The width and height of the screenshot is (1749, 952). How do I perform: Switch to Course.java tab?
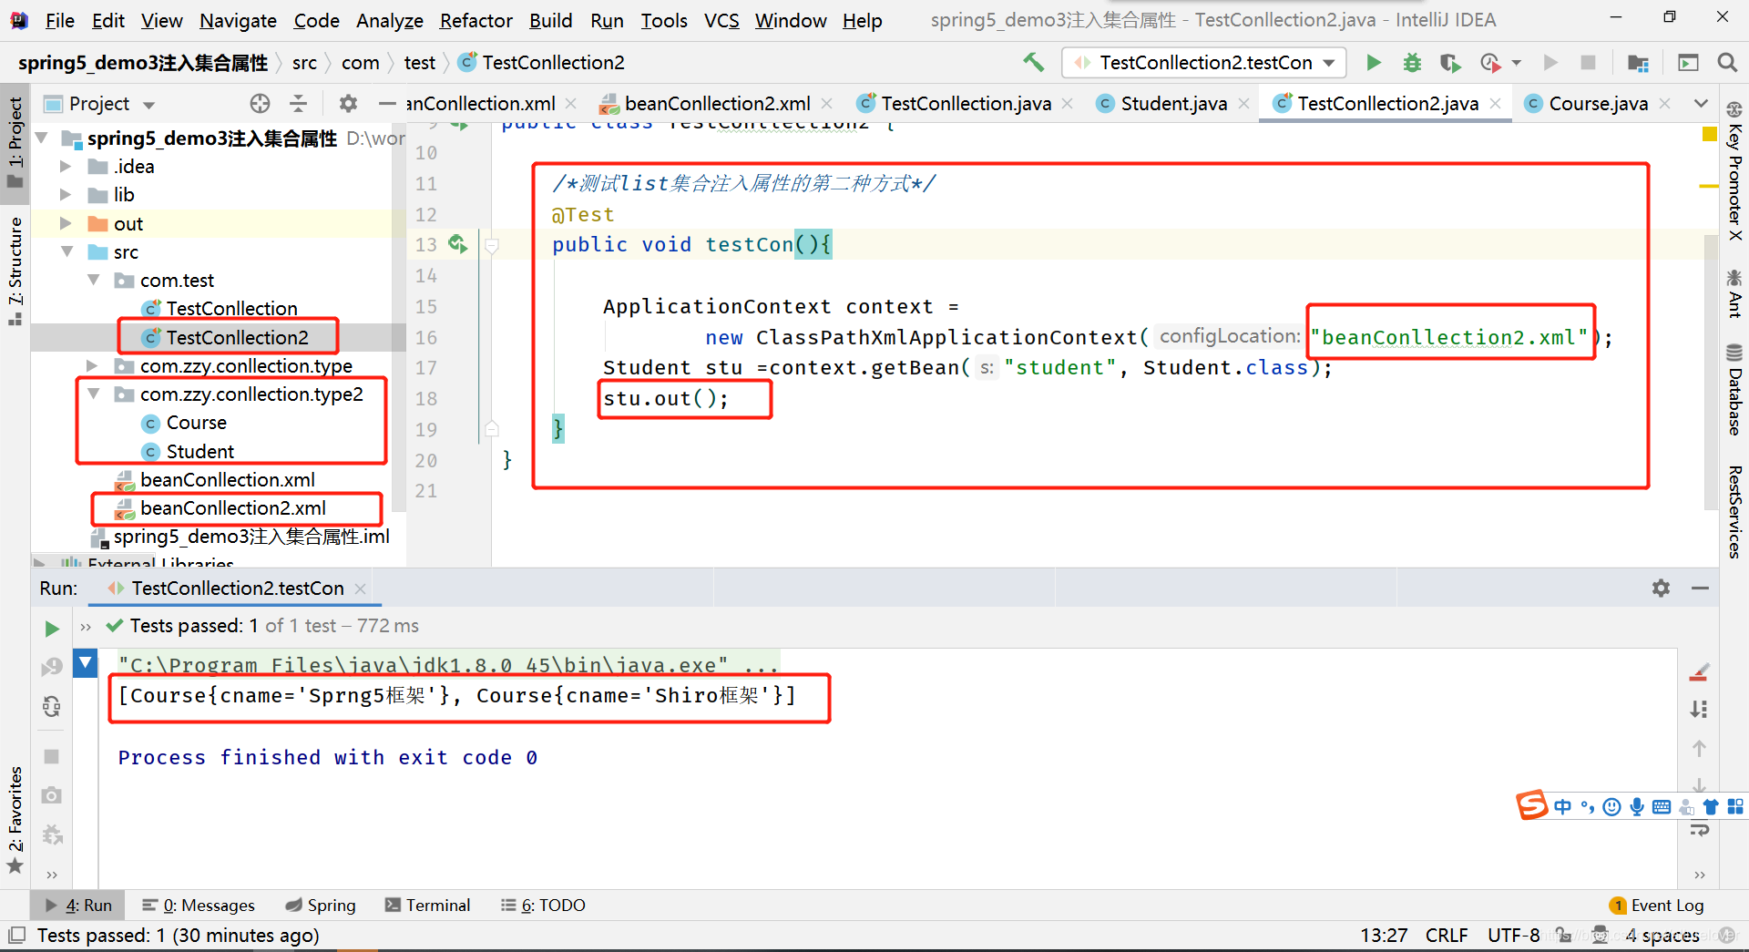tap(1599, 103)
